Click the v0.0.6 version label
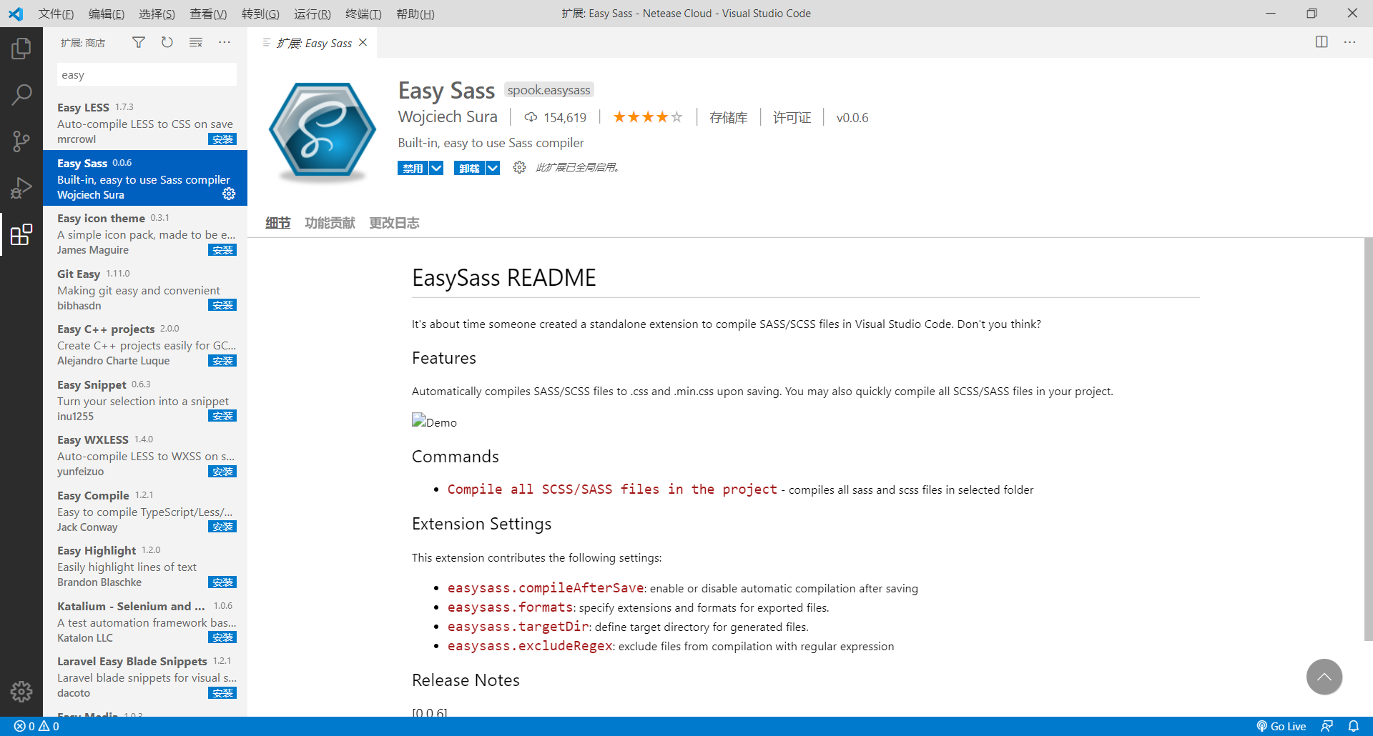1373x736 pixels. pos(852,117)
